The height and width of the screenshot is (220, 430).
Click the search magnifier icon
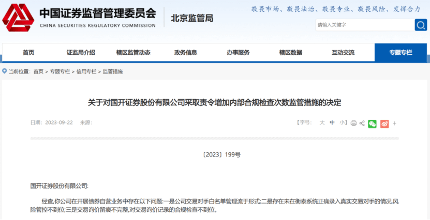tap(420, 25)
